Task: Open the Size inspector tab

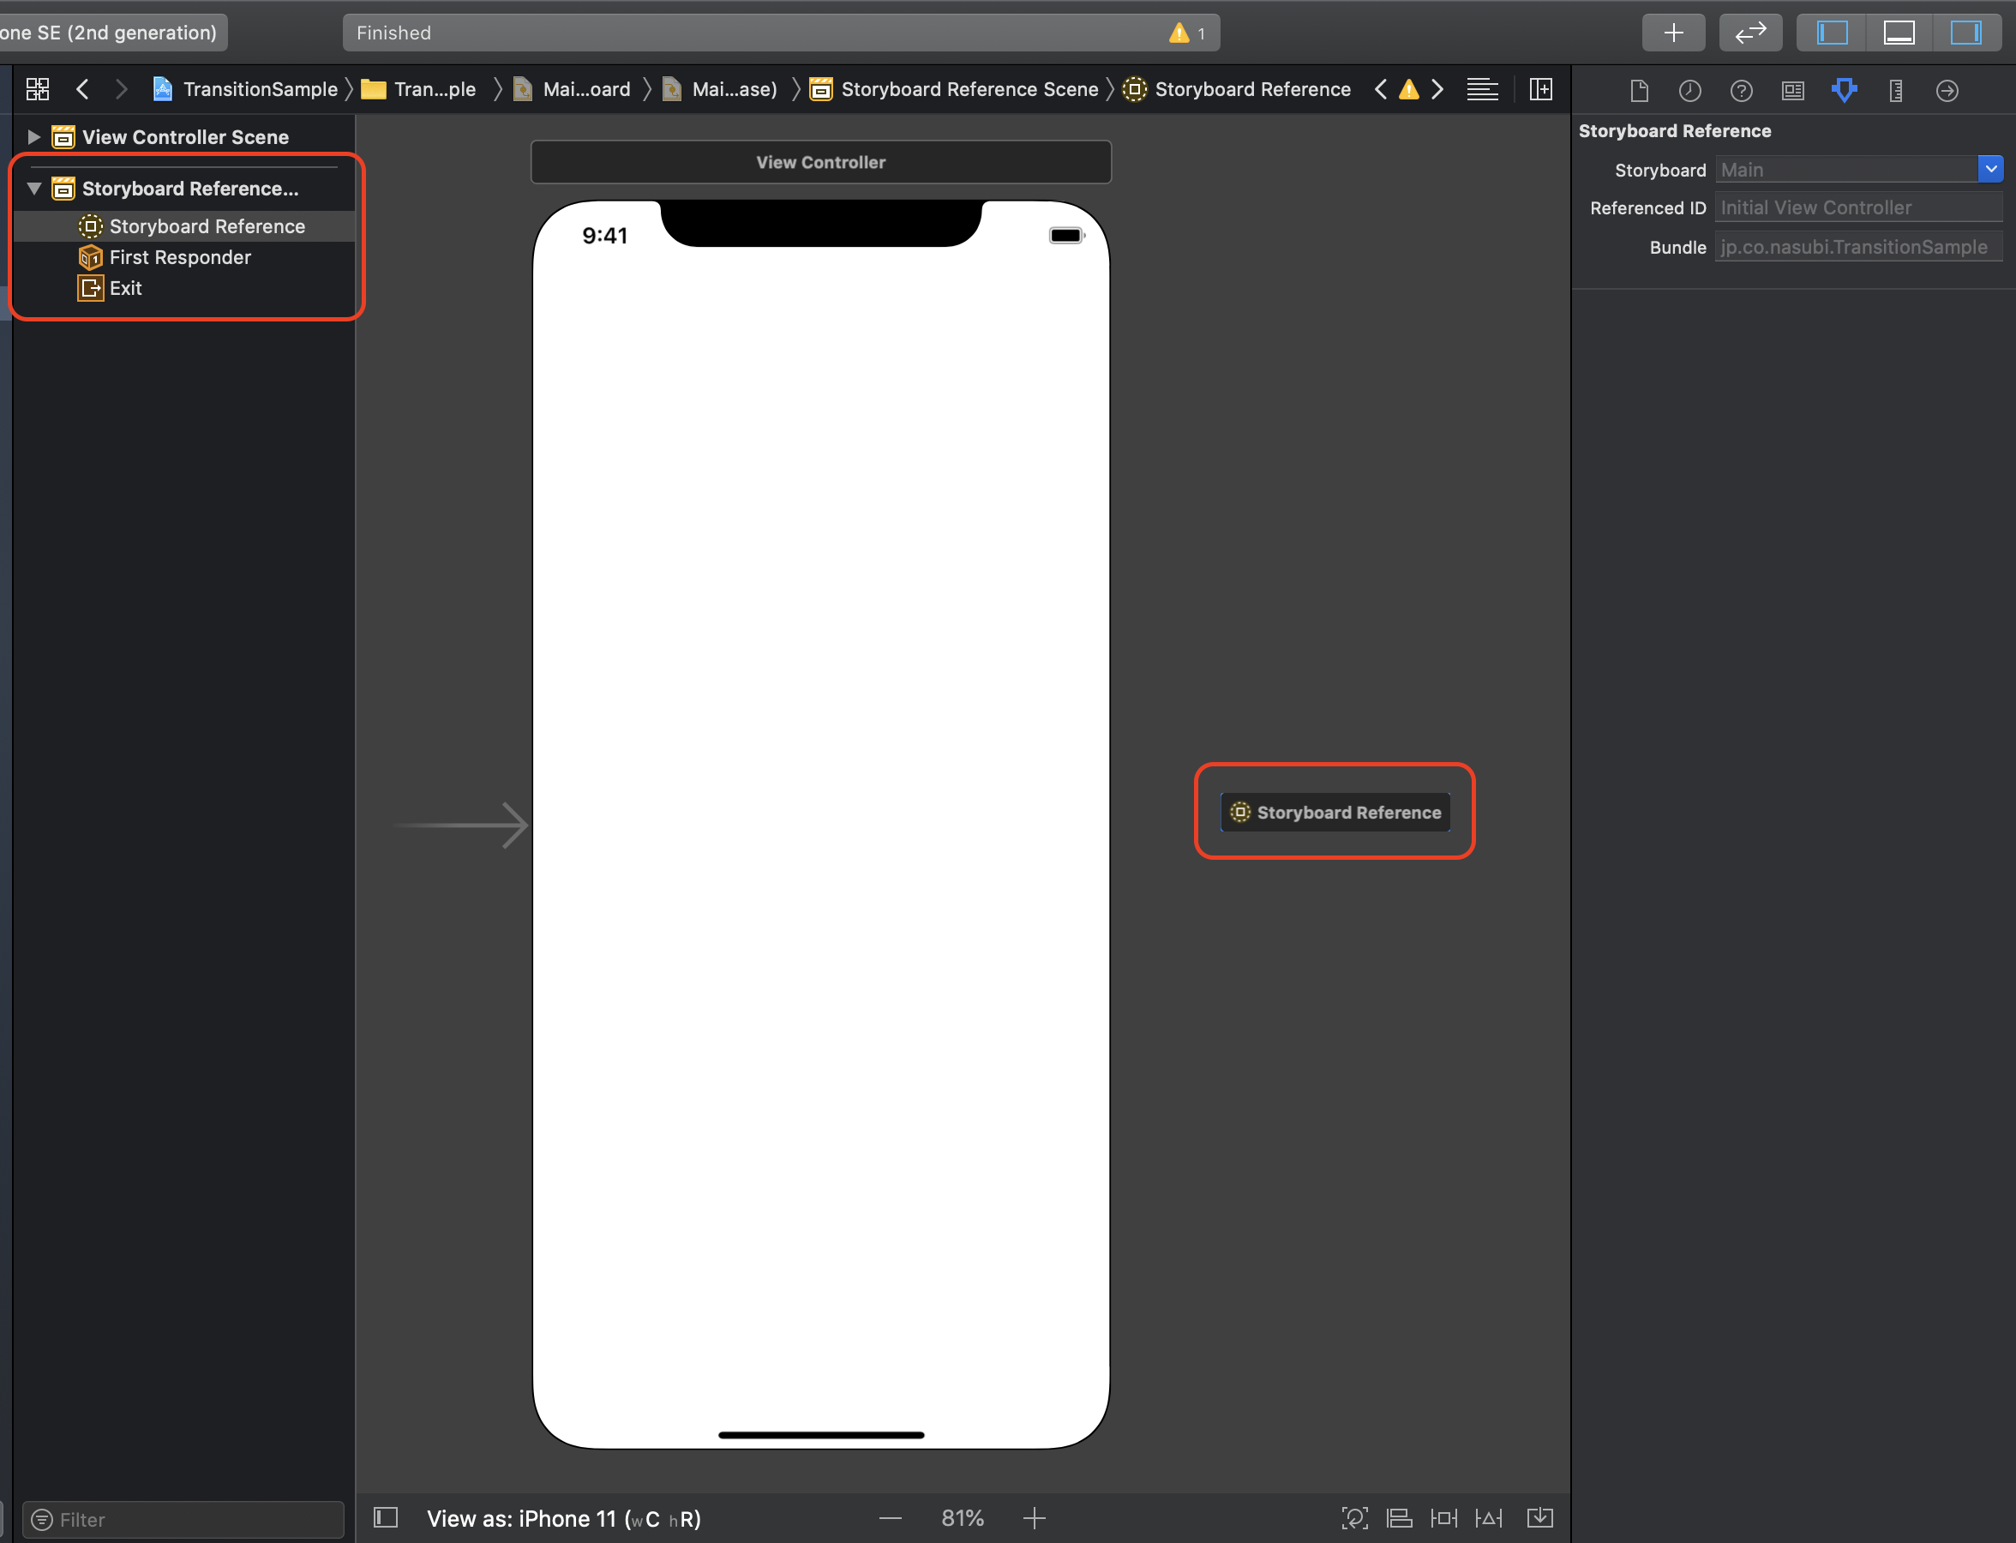Action: (1896, 90)
